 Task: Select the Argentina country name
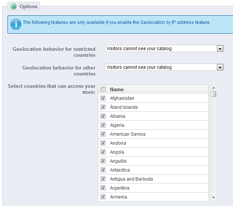(x=120, y=188)
